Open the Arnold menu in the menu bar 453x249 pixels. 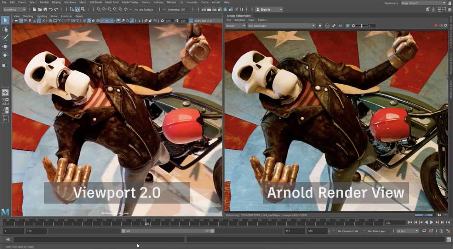[216, 2]
